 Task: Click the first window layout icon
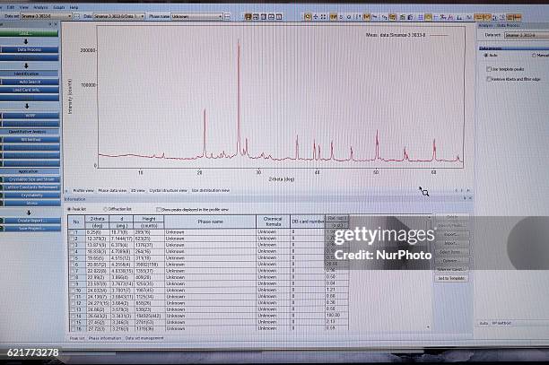click(248, 16)
